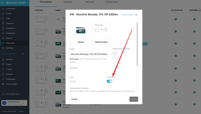Screen dimensions: 201x114
Task: Open Products in the sidebar
Action: (10, 23)
